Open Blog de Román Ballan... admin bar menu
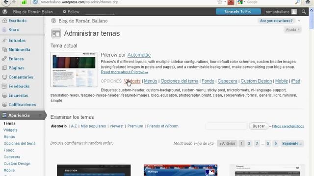The height and width of the screenshot is (176, 314). [34, 12]
